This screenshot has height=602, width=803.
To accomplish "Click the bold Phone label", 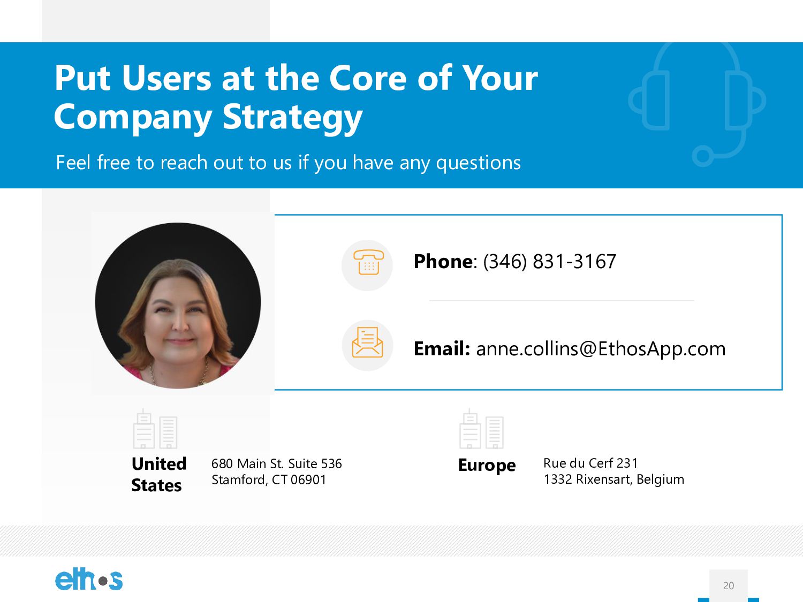I will coord(443,262).
